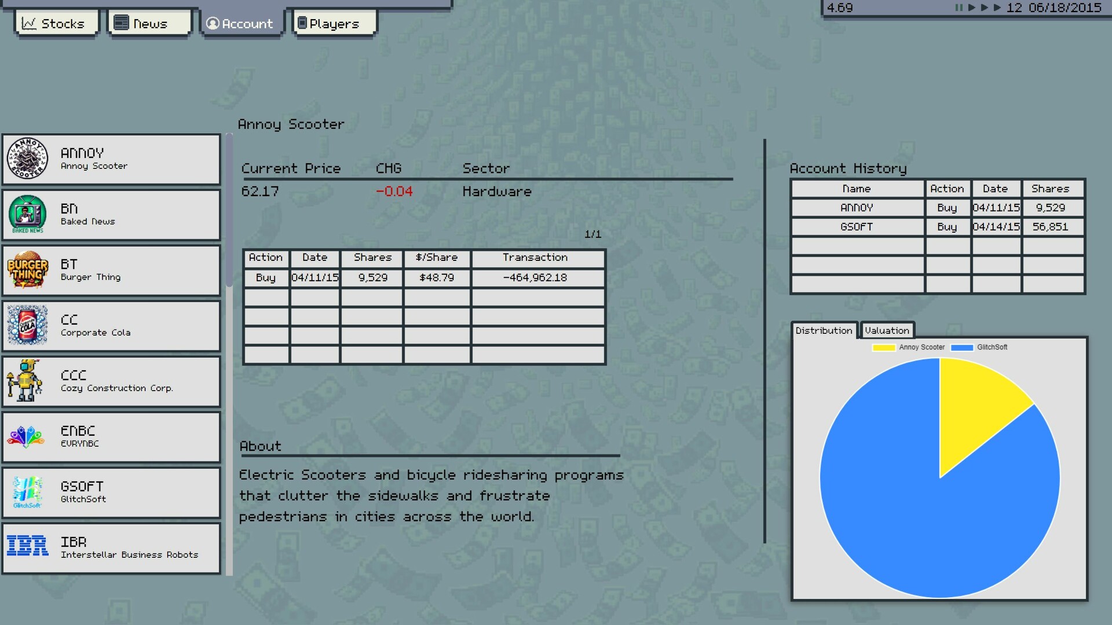Switch to the Players tab
1112x625 pixels.
[335, 24]
